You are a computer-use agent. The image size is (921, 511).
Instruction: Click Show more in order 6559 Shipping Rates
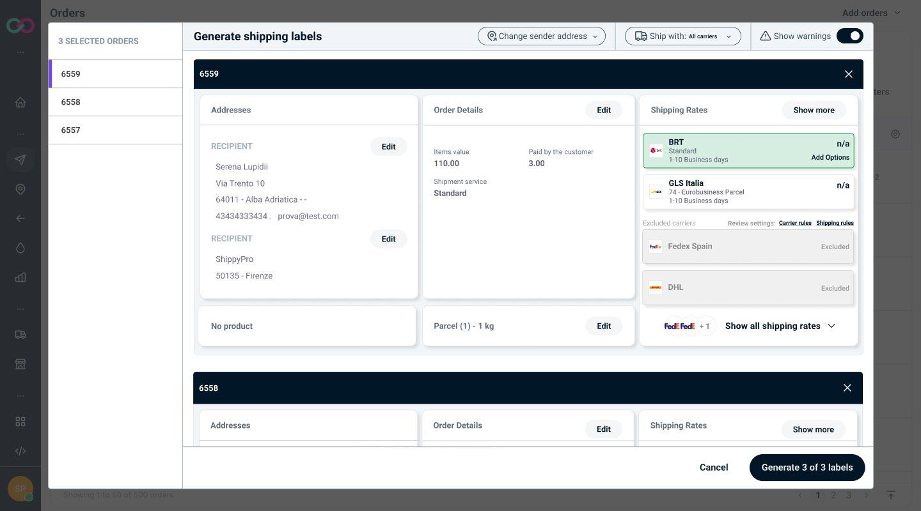(814, 110)
